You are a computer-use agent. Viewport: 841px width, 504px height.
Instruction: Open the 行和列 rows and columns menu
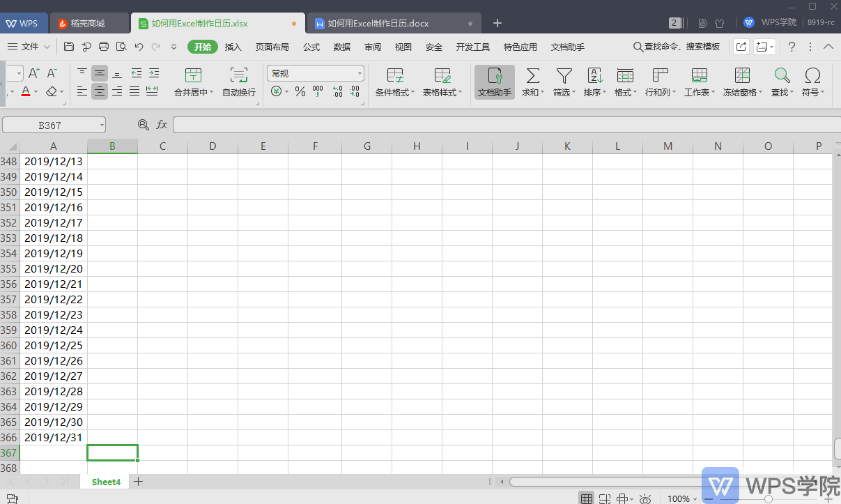[x=660, y=82]
